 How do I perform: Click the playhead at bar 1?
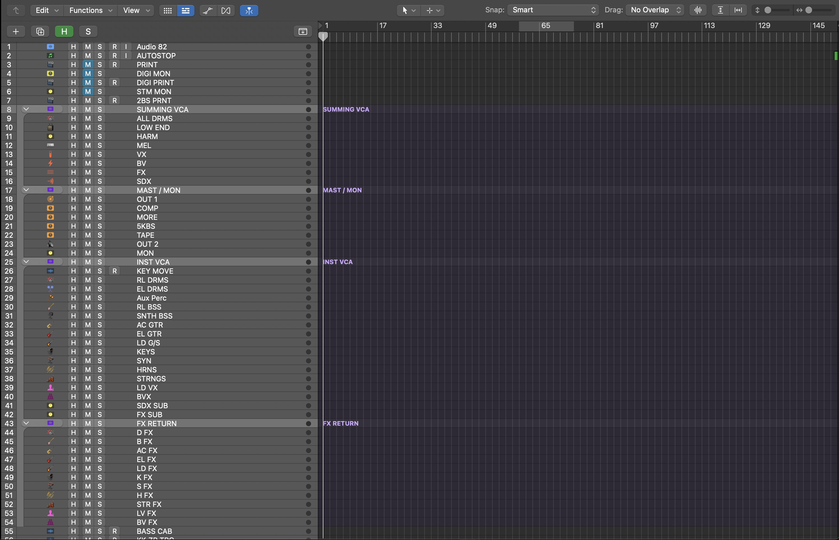pos(323,36)
